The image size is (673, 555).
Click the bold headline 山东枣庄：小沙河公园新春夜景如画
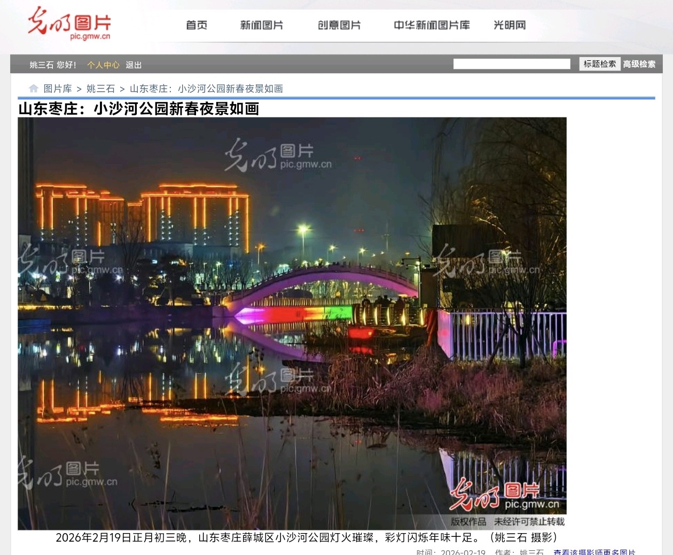(139, 109)
